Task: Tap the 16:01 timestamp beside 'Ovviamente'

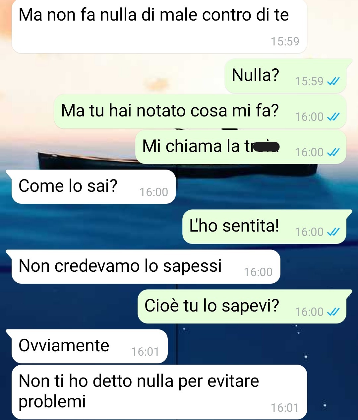Action: 145,352
